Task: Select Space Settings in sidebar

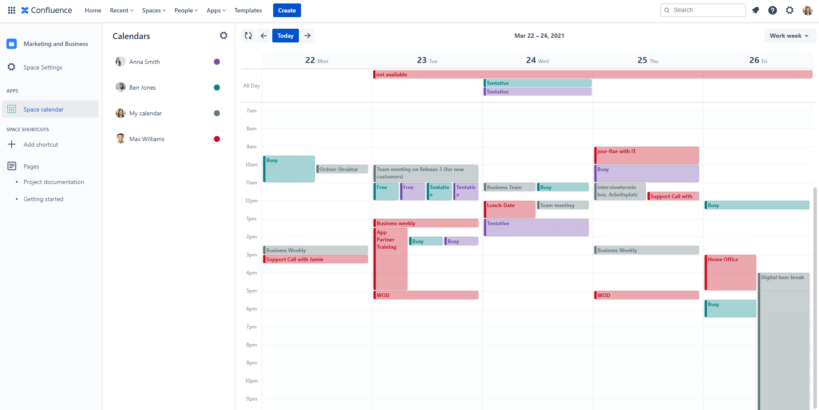Action: (x=43, y=67)
